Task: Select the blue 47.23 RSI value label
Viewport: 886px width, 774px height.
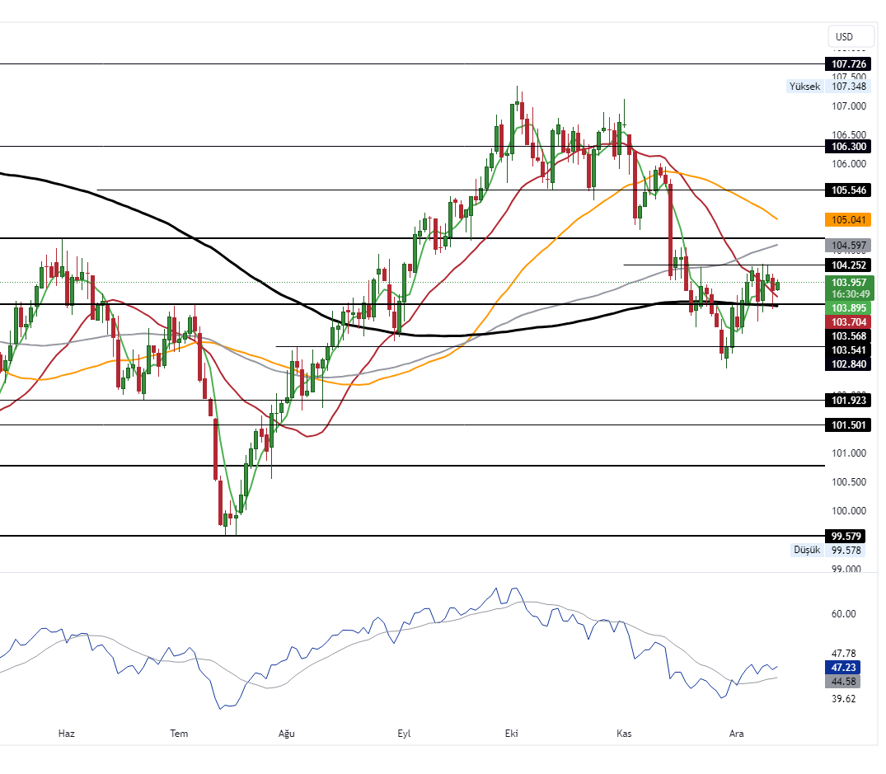Action: pos(843,668)
